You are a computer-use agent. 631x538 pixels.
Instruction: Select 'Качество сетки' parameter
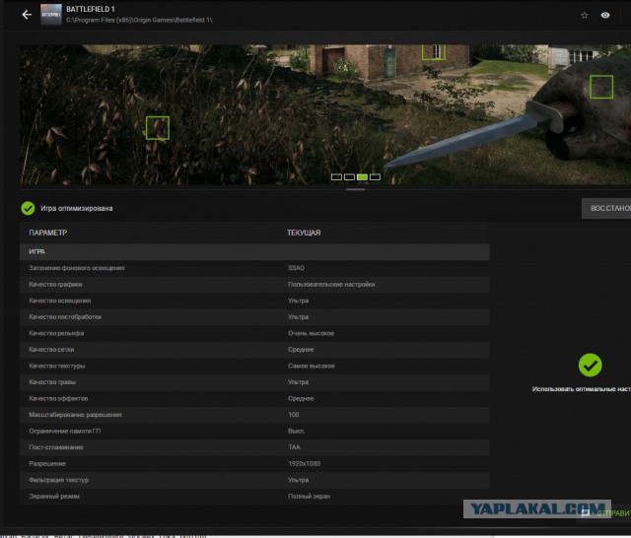click(51, 350)
